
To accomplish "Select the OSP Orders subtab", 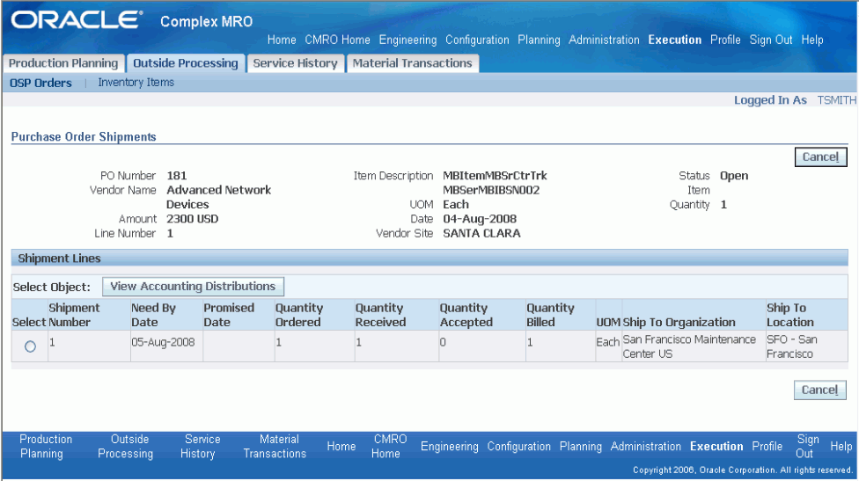I will click(40, 84).
